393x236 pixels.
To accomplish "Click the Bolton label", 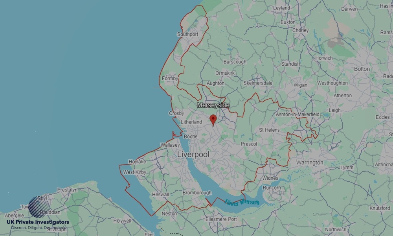I will click(362, 69).
